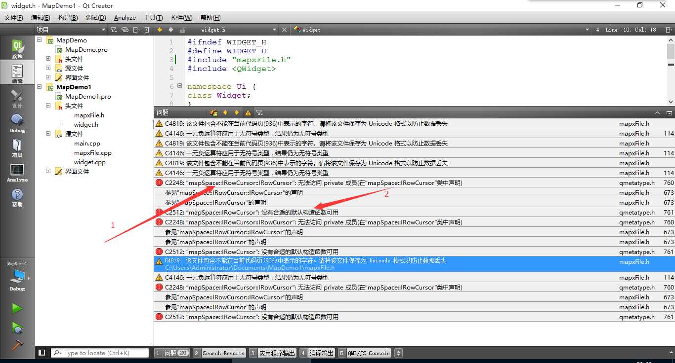
Task: Open the 工具(T) menu
Action: [x=153, y=17]
